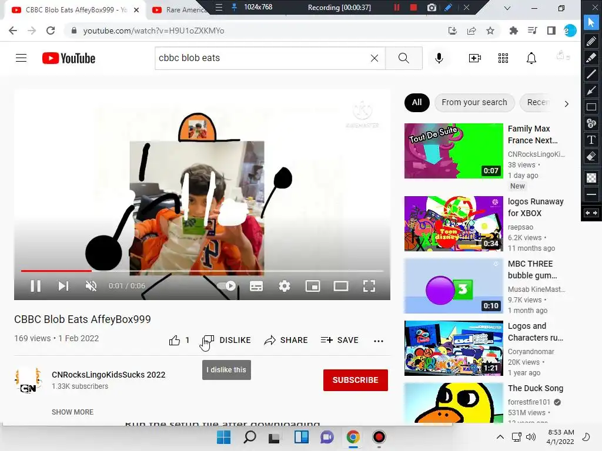
Task: Switch to the Rare America browser tab
Action: (x=179, y=10)
